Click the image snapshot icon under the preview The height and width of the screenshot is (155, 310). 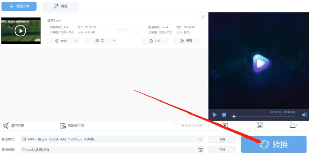[x=259, y=125]
